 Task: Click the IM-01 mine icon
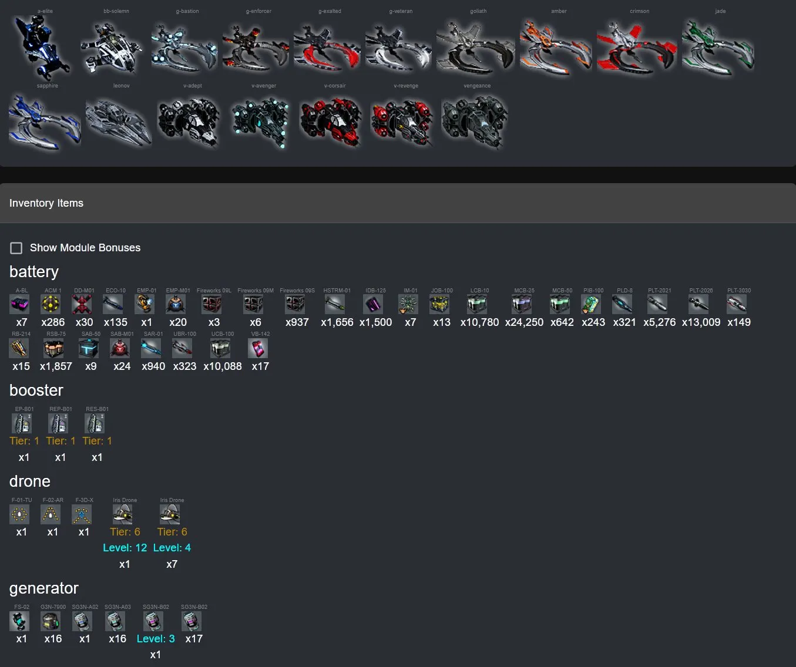pos(408,304)
